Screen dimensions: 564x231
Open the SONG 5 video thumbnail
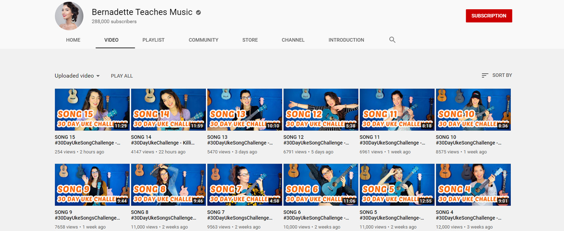pyautogui.click(x=397, y=185)
